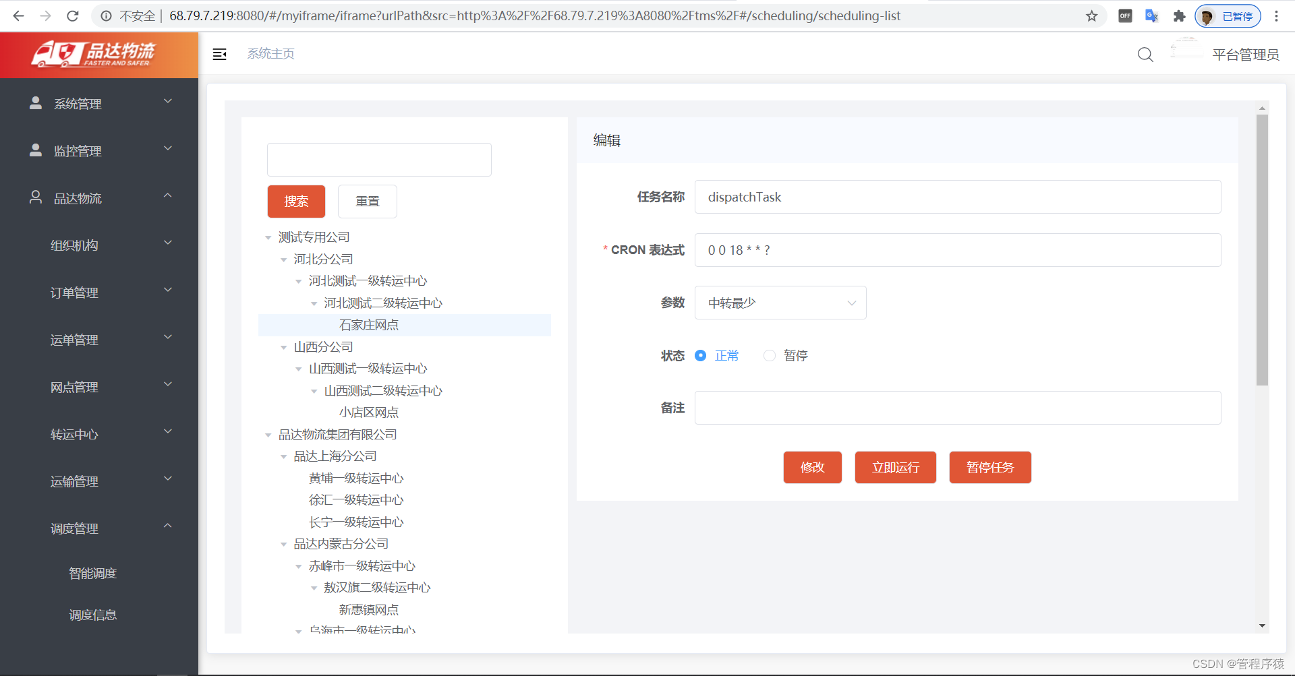Expand the 订单管理 sidebar section
The width and height of the screenshot is (1295, 676).
pos(75,293)
